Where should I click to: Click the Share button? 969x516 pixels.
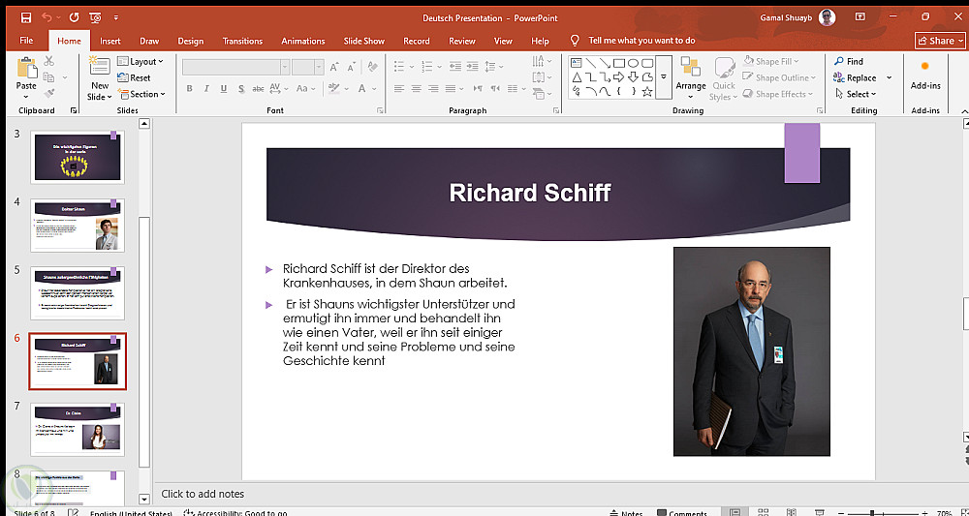pos(940,41)
